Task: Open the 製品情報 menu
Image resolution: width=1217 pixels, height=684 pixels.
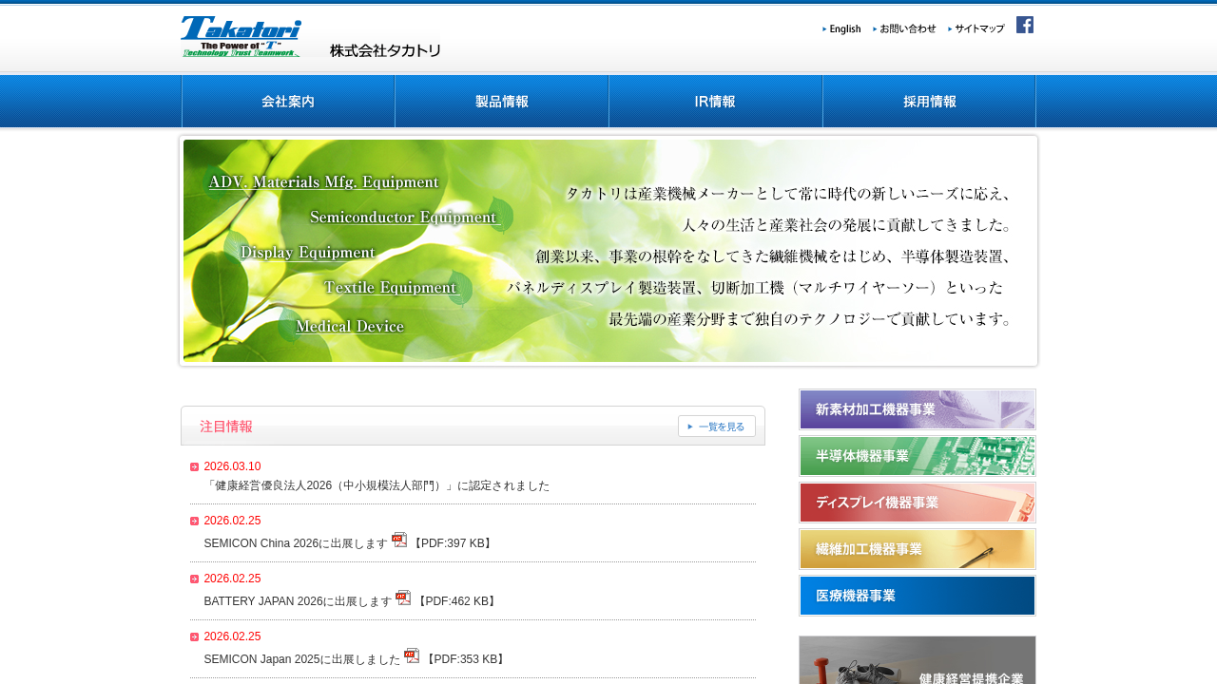Action: click(x=502, y=102)
